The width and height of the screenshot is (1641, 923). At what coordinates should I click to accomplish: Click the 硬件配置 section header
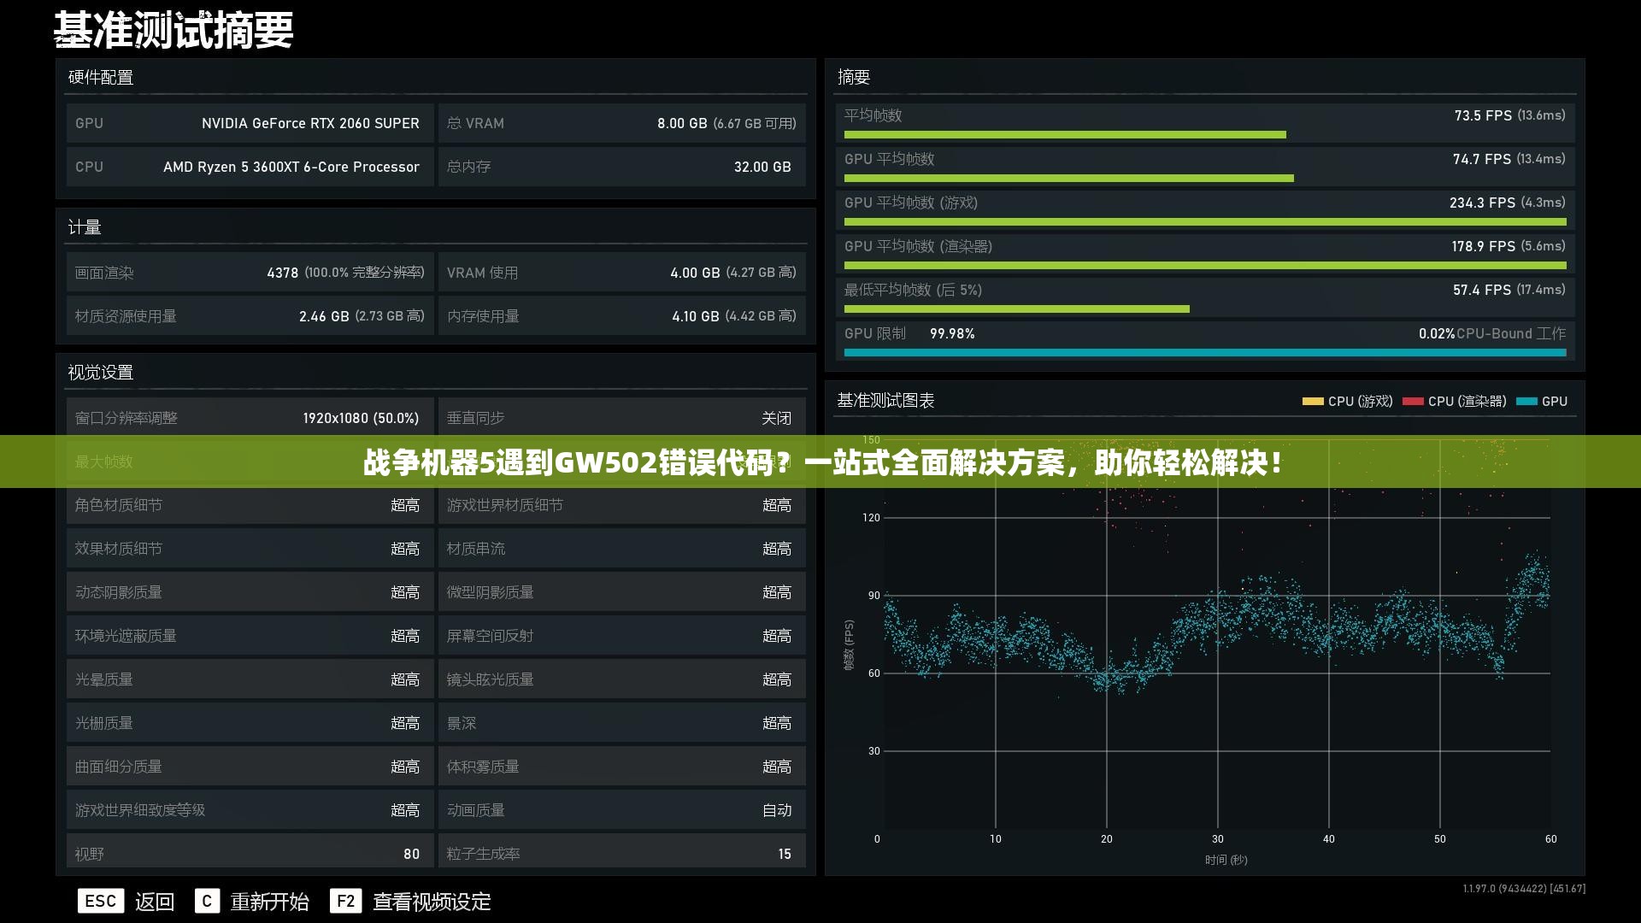[101, 78]
